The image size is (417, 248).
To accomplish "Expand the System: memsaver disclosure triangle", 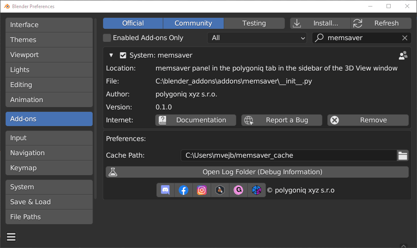I will (x=111, y=55).
